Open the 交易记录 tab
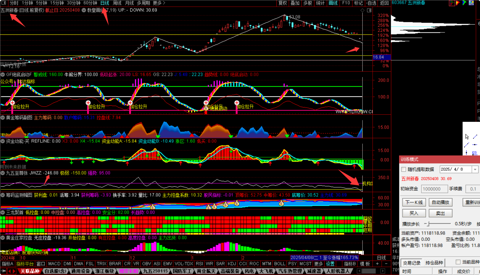Screen dimensions: 480x275 coord(412,263)
